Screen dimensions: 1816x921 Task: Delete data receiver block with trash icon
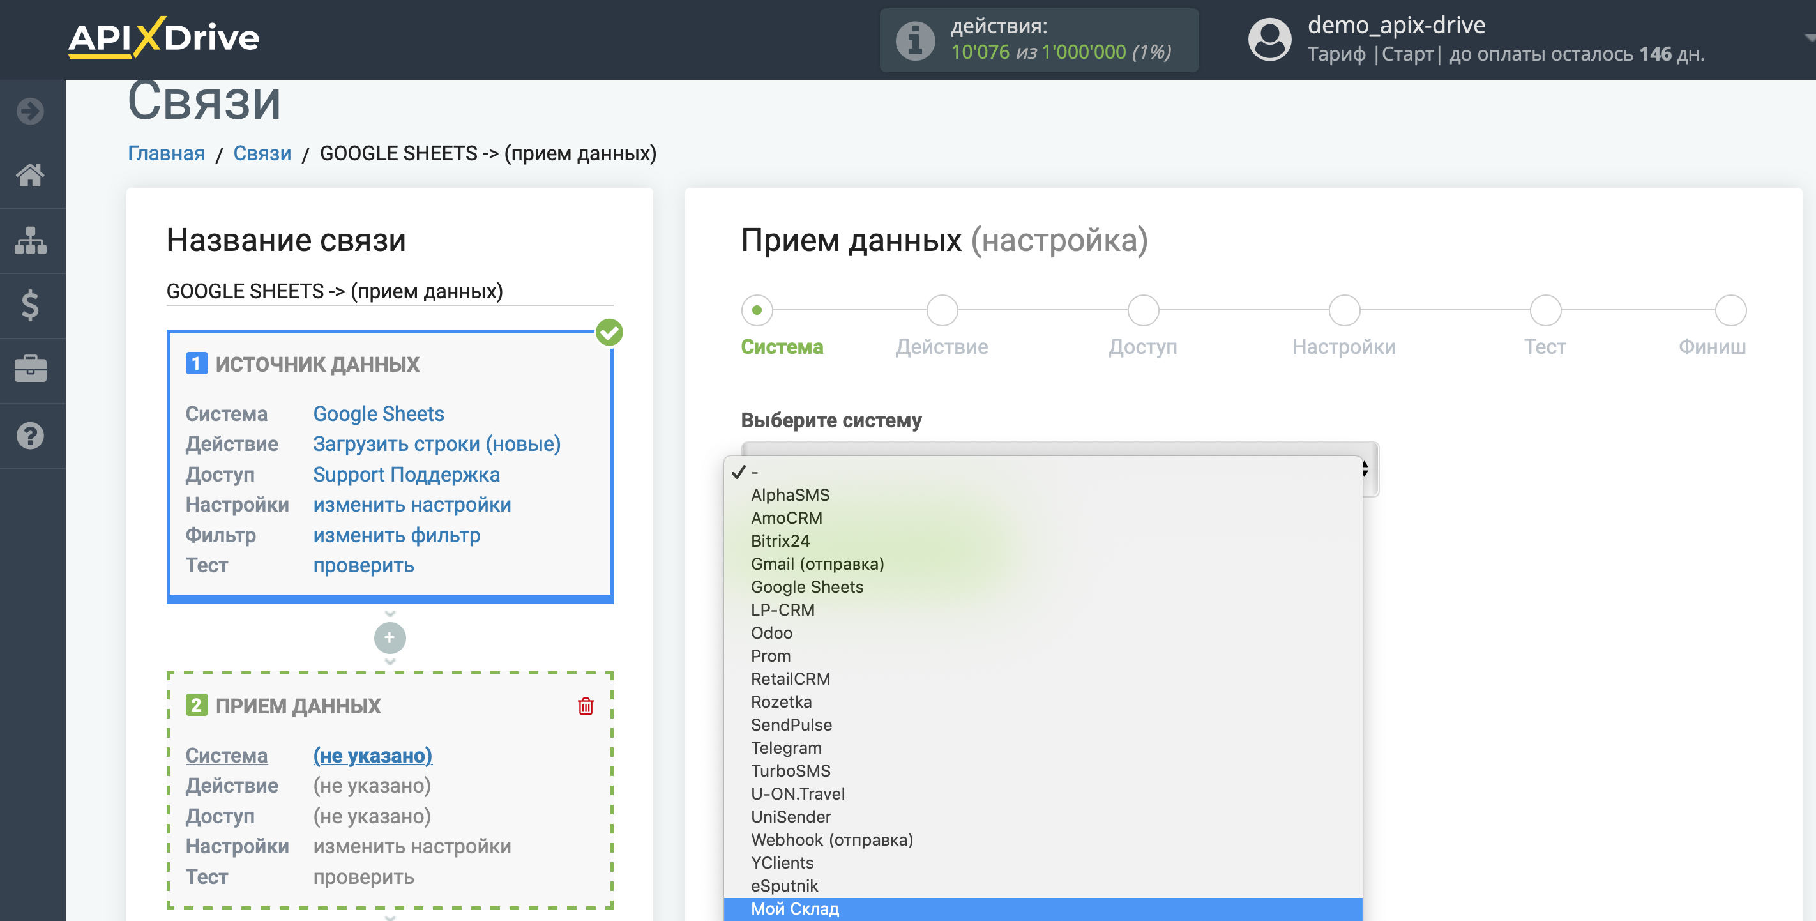(586, 706)
